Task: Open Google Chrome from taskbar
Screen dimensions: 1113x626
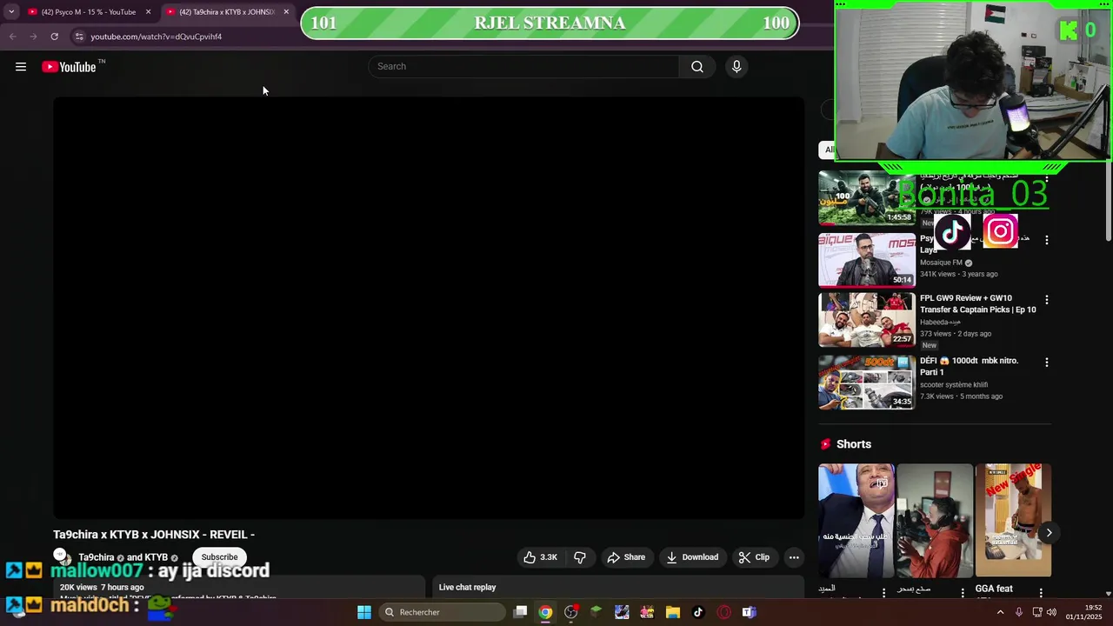Action: click(545, 612)
